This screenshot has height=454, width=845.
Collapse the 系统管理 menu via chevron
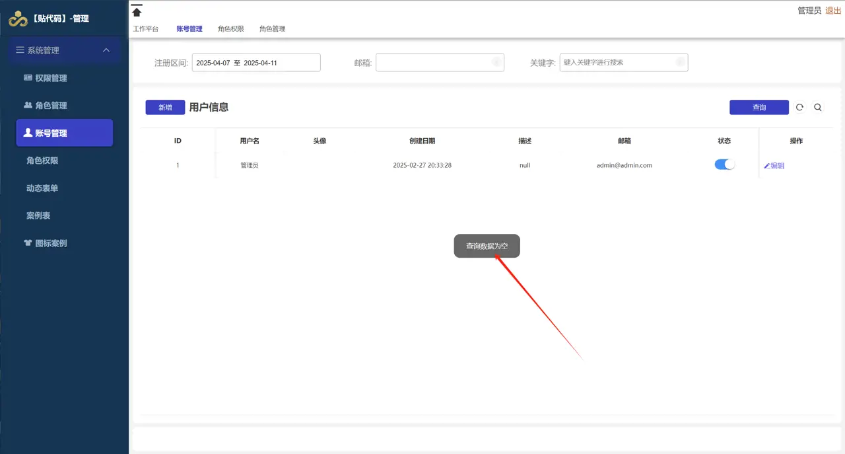(x=106, y=50)
